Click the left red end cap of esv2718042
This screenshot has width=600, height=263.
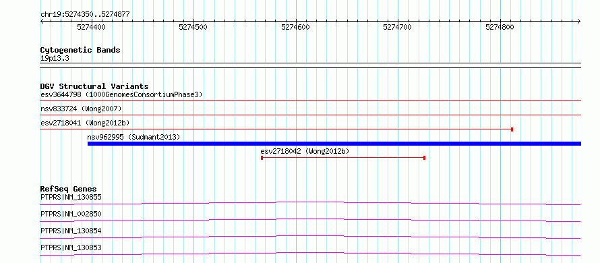coord(262,158)
